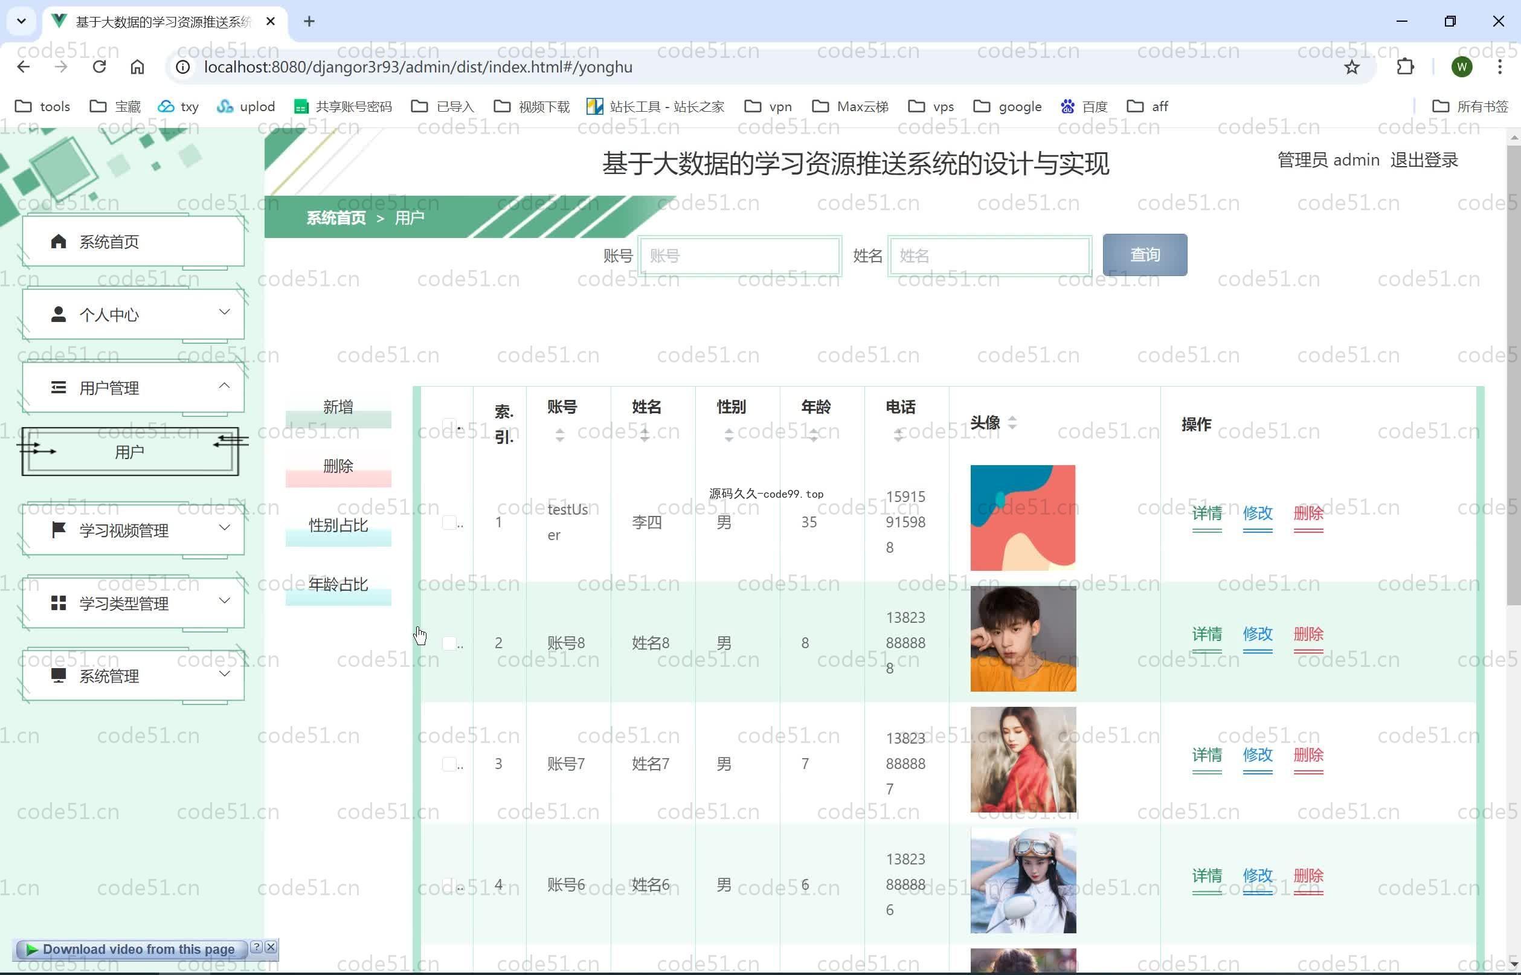Sort by 账号 column
The height and width of the screenshot is (975, 1521).
(x=560, y=435)
